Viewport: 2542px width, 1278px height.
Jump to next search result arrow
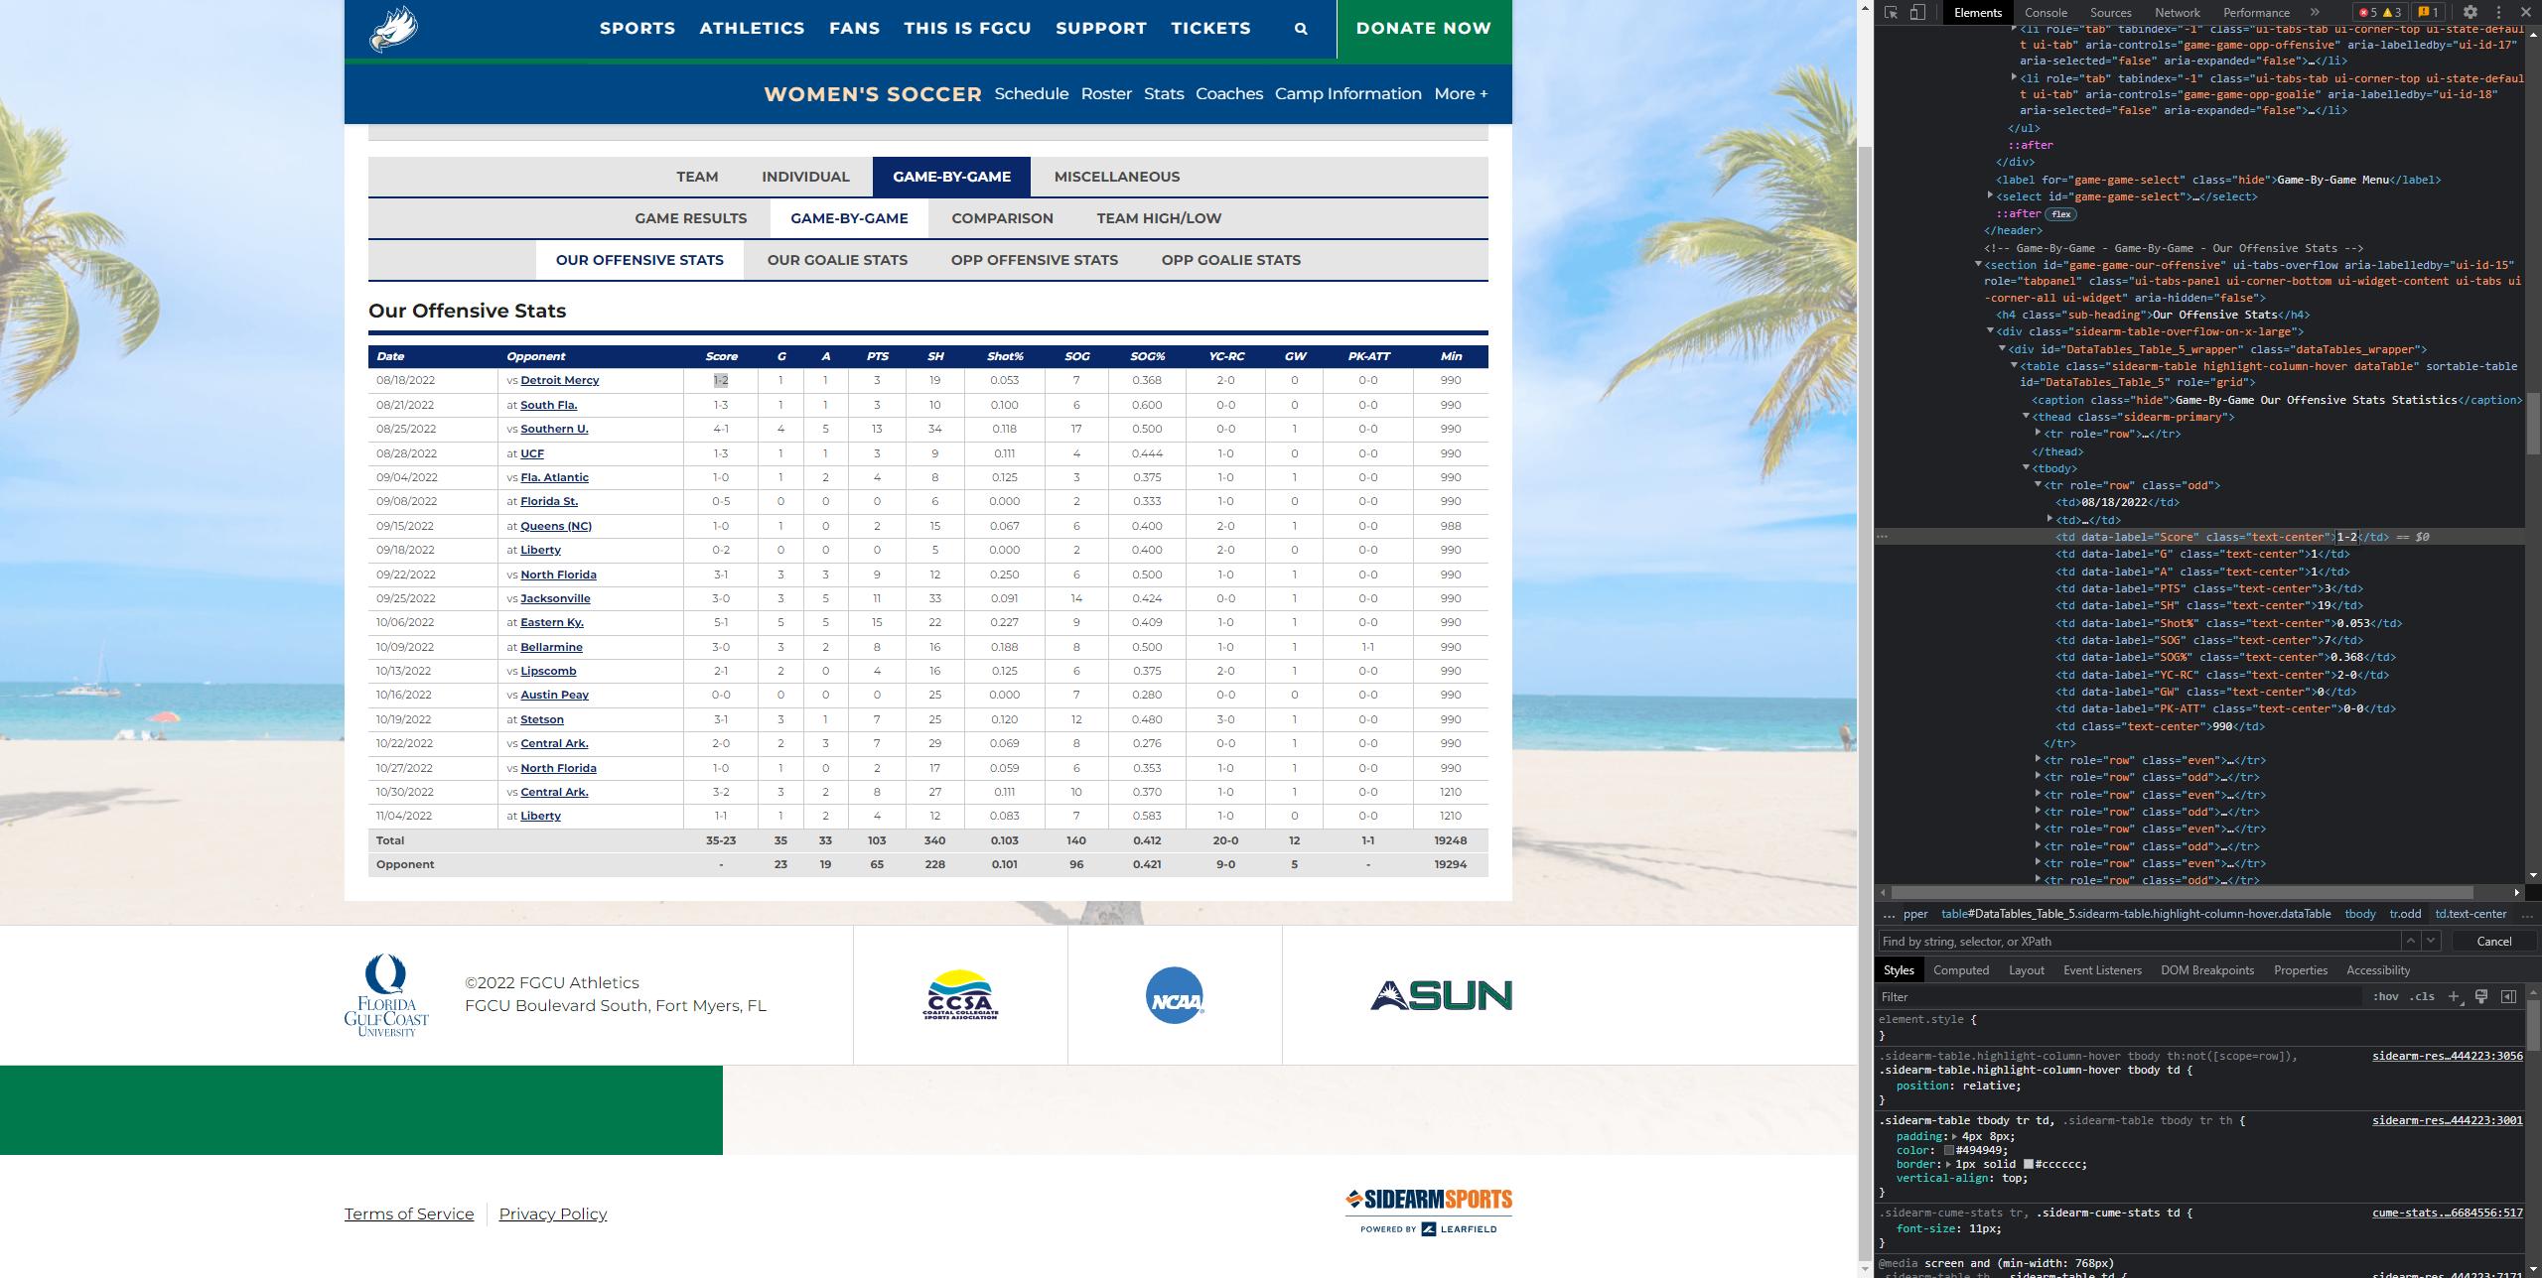point(2431,941)
